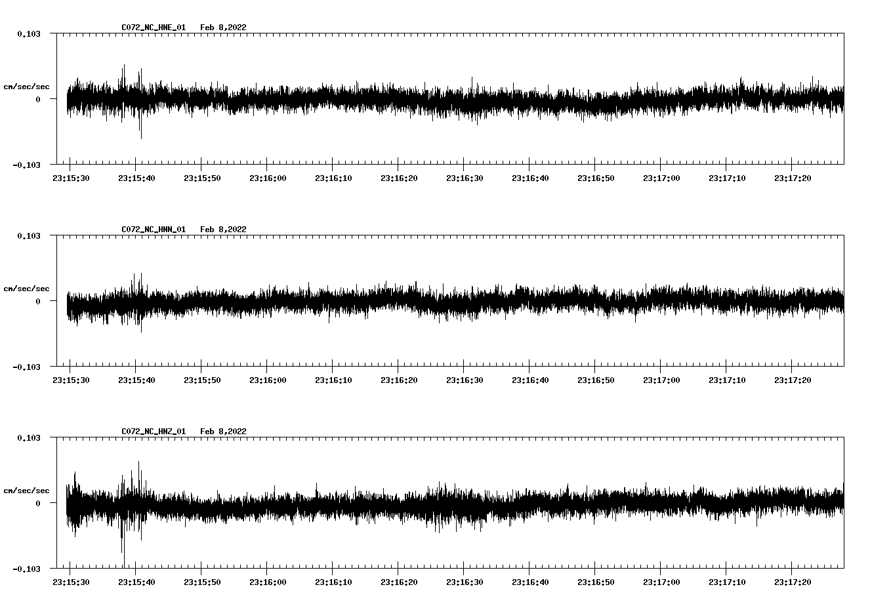Screen dimensions: 891x606
Task: Click the 23:17:10 tick label under HNZ plot
Action: pyautogui.click(x=727, y=582)
